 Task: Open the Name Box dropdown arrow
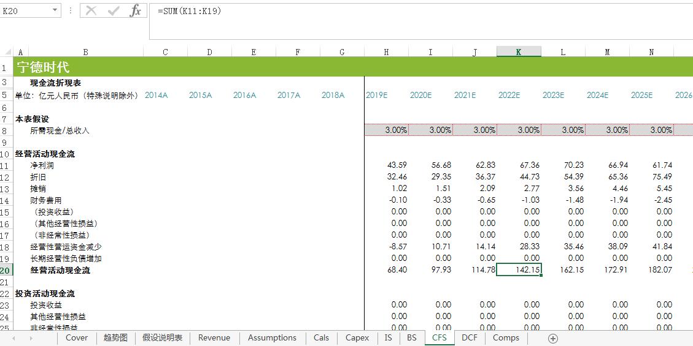tap(55, 10)
